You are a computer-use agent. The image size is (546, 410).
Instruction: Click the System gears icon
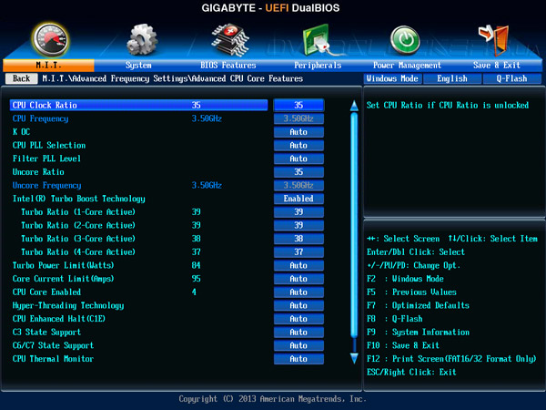coord(142,39)
